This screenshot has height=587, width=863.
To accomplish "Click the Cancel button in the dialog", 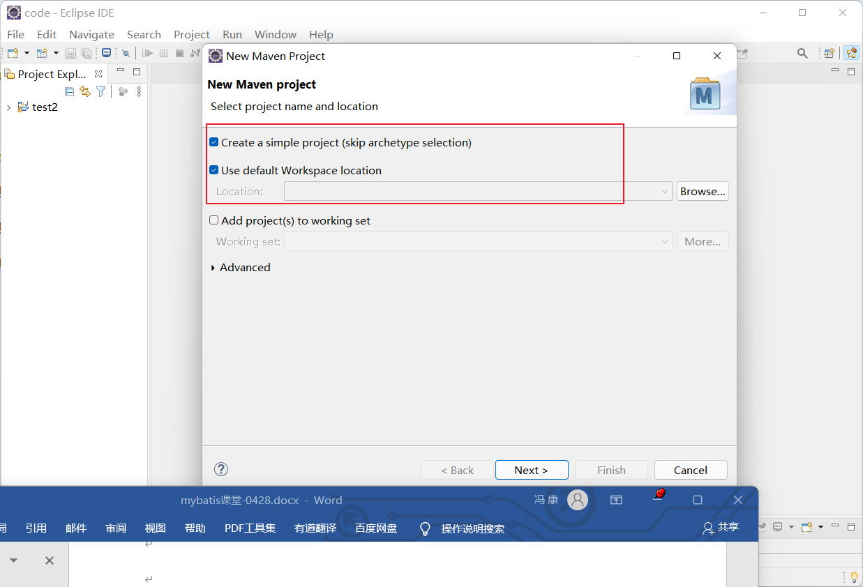I will click(x=691, y=470).
